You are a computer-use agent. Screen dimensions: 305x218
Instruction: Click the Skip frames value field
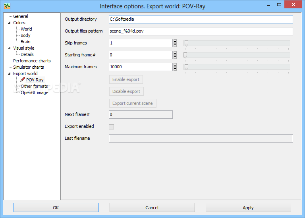point(141,43)
